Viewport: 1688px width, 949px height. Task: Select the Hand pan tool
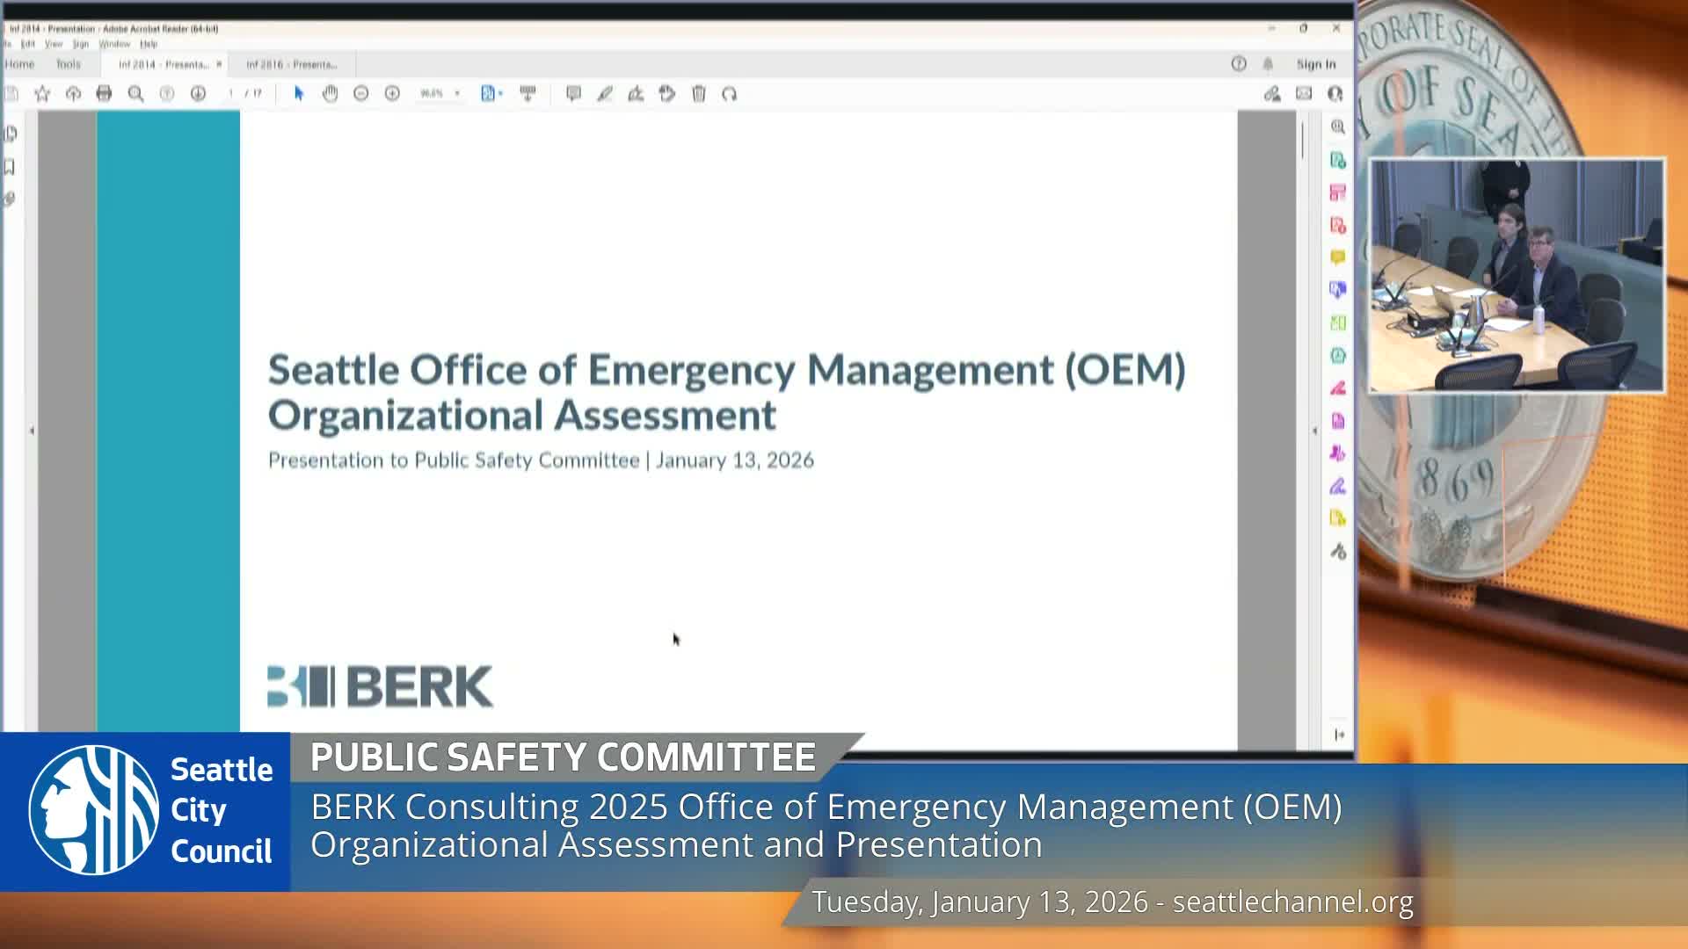330,93
